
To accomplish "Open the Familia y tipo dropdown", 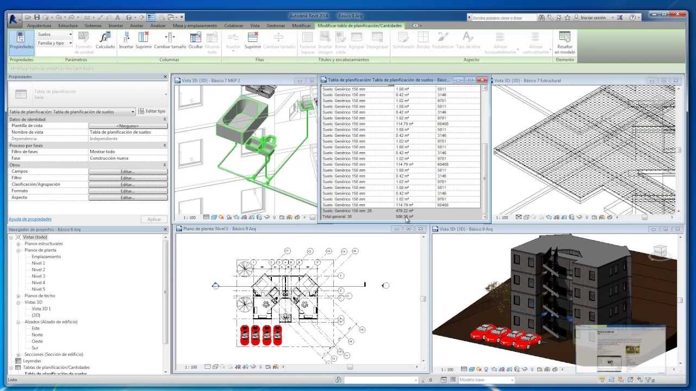I will click(54, 43).
